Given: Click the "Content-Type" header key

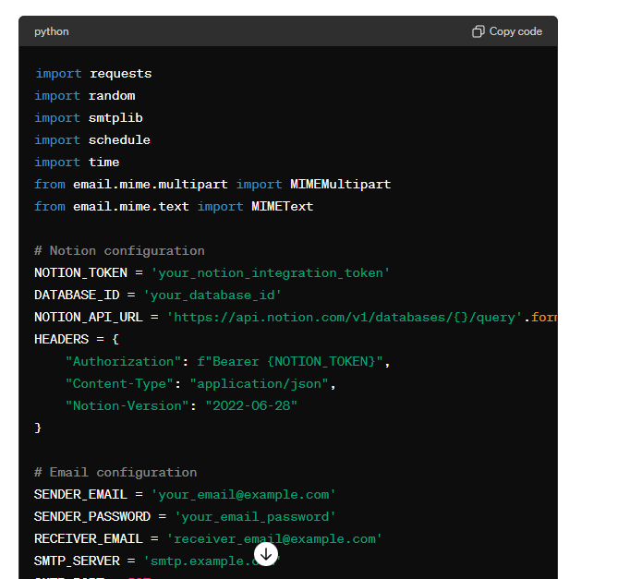Looking at the screenshot, I should point(119,383).
